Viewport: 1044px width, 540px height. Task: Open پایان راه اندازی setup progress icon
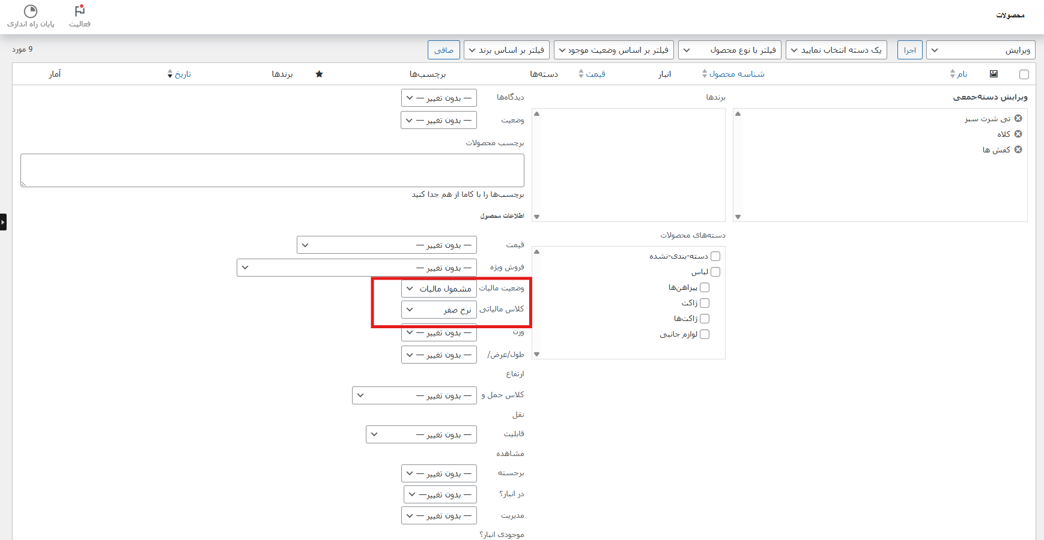pos(31,16)
